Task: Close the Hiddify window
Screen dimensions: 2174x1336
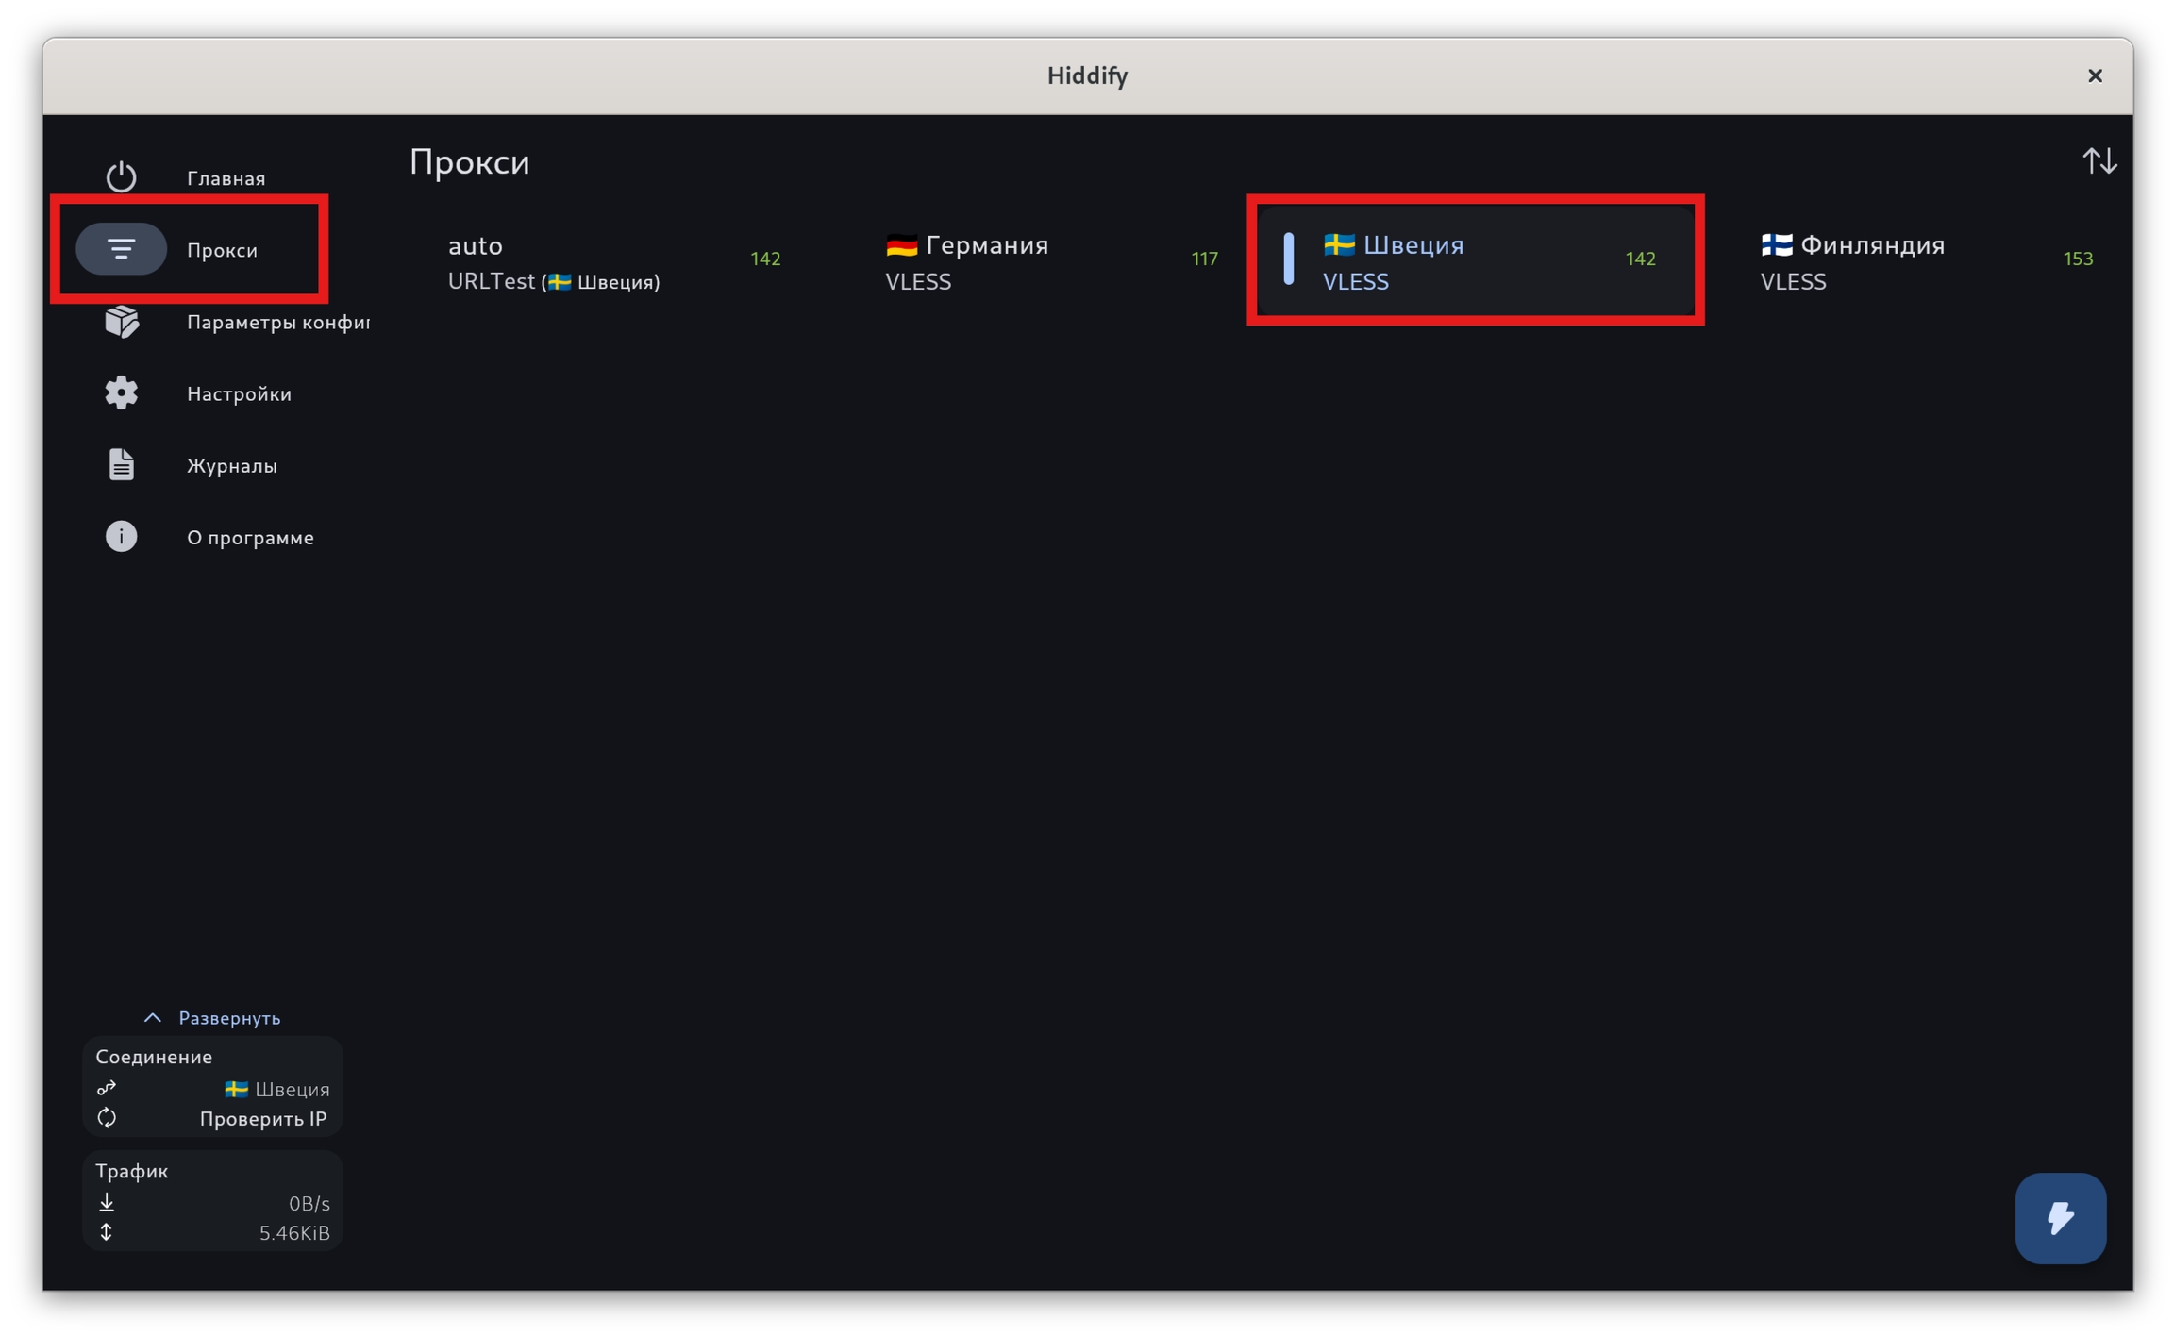Action: (2095, 75)
